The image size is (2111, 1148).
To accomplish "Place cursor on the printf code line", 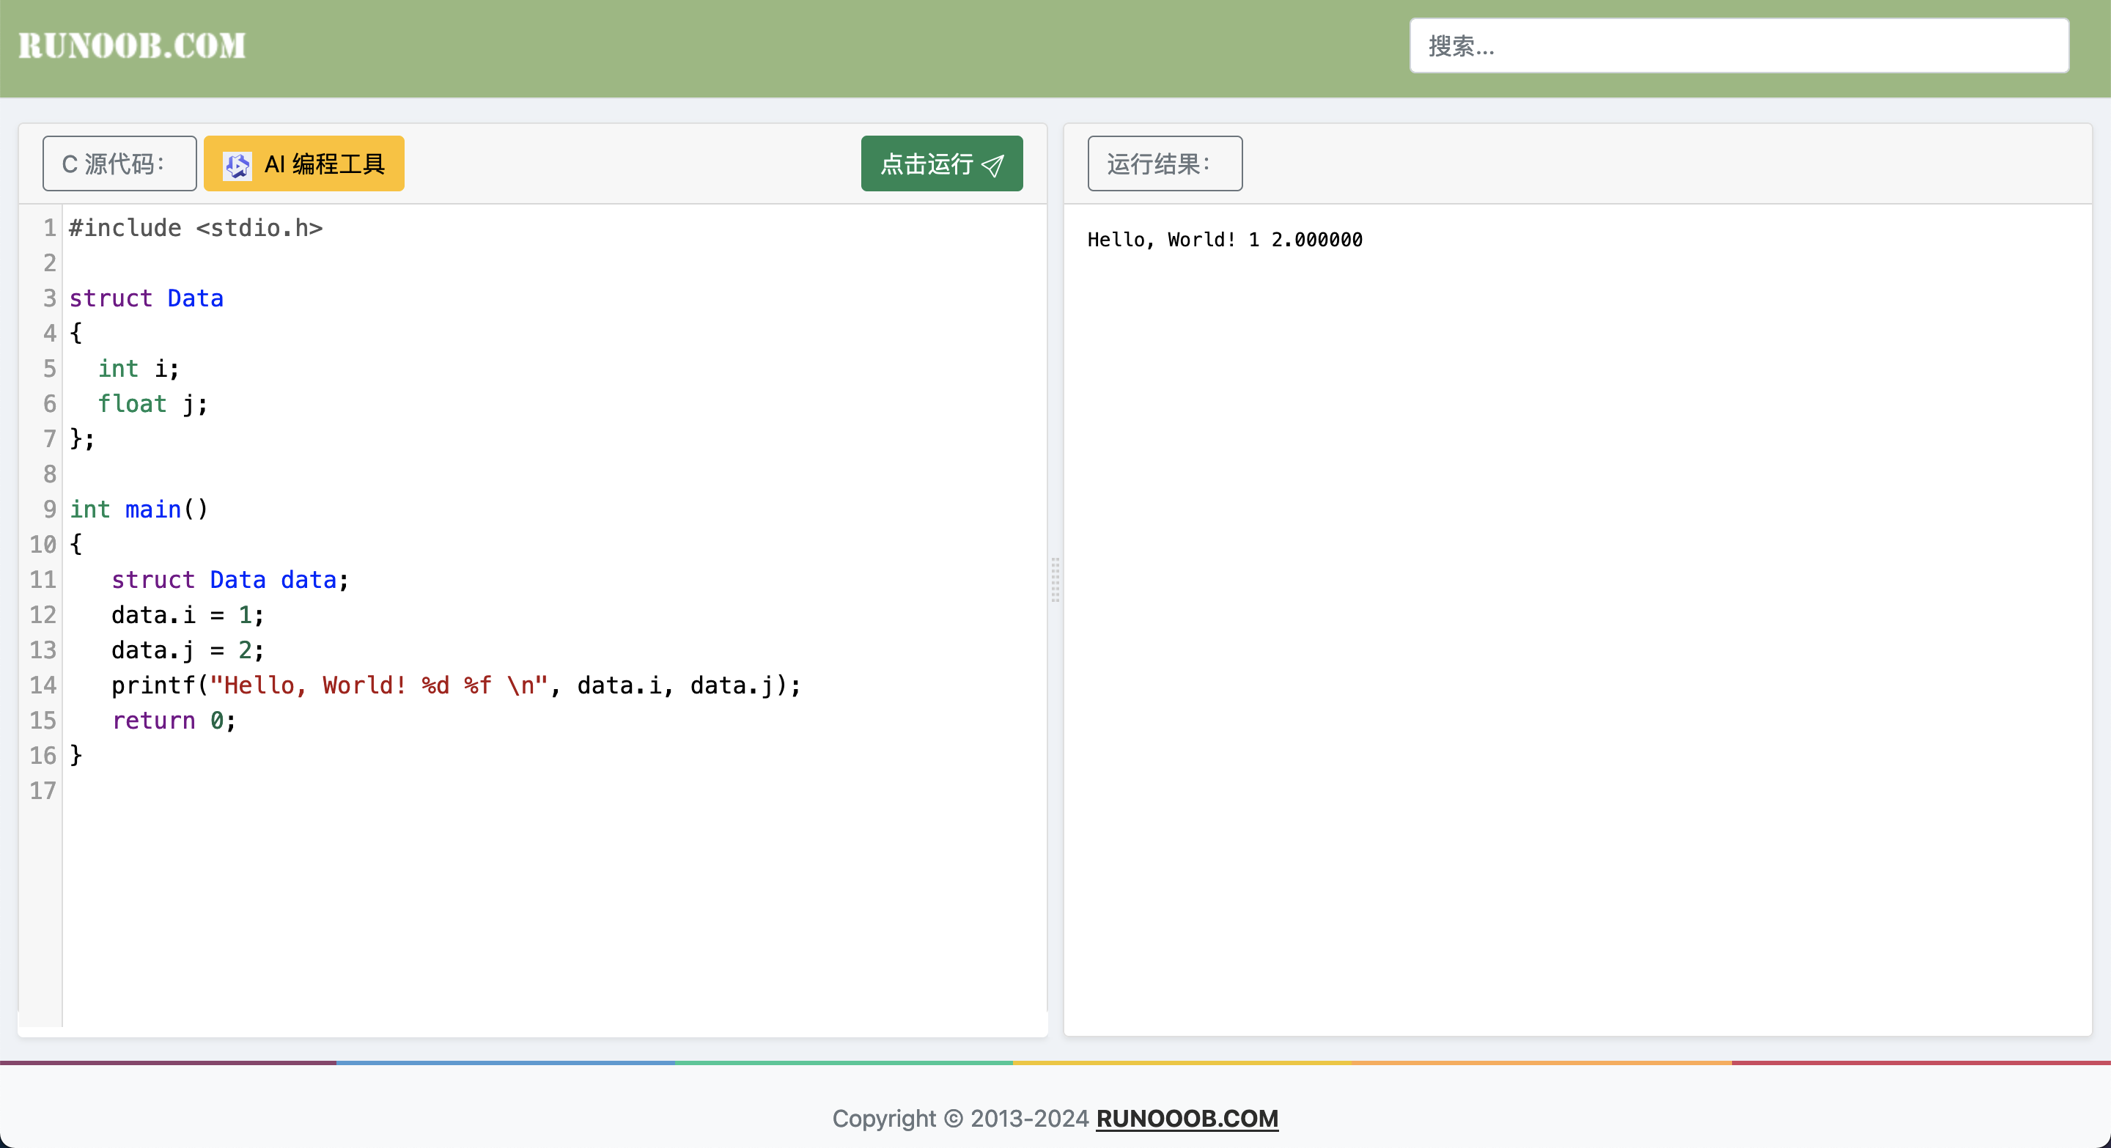I will pos(456,685).
